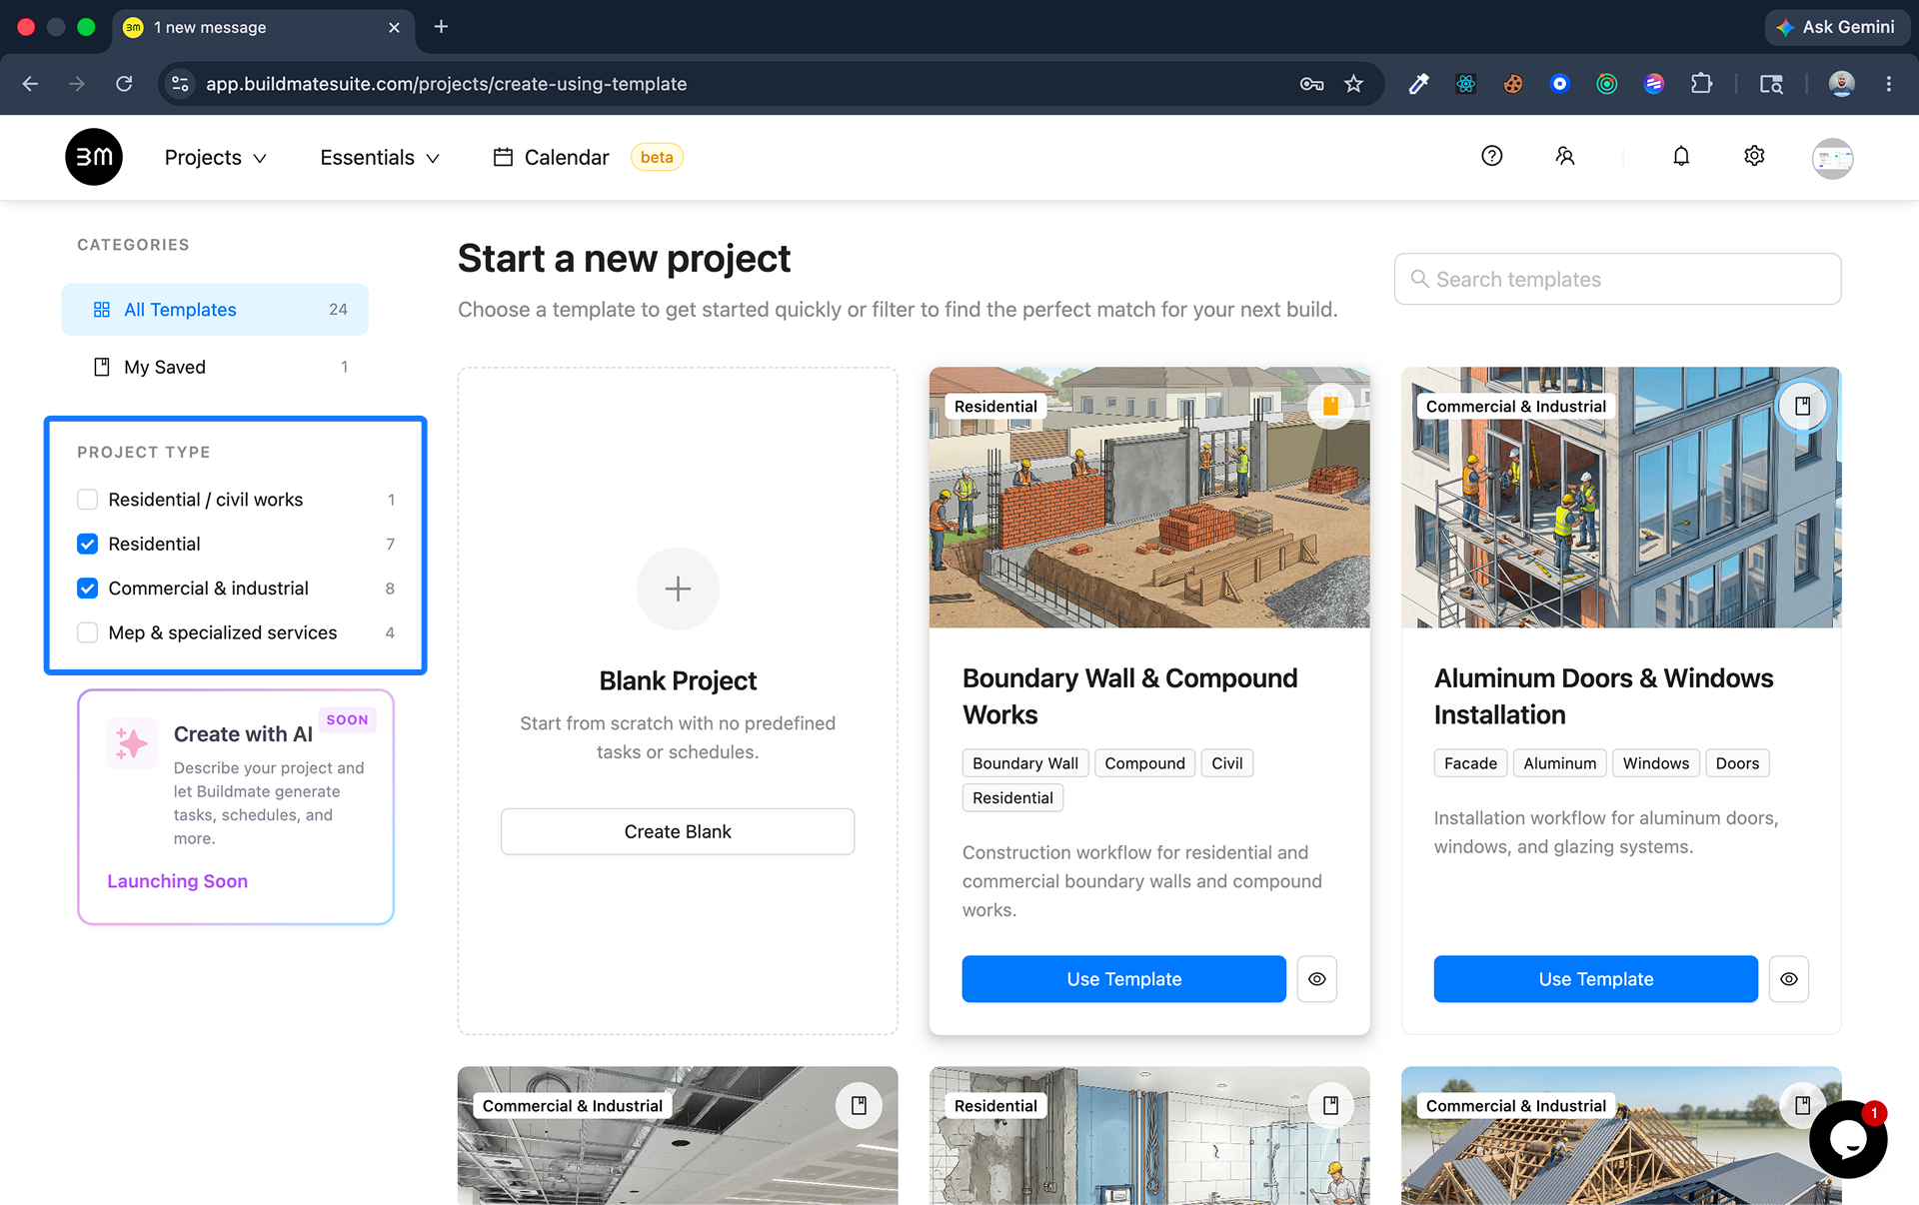The width and height of the screenshot is (1919, 1205).
Task: Click the SOON badge on Create with AI
Action: tap(347, 719)
